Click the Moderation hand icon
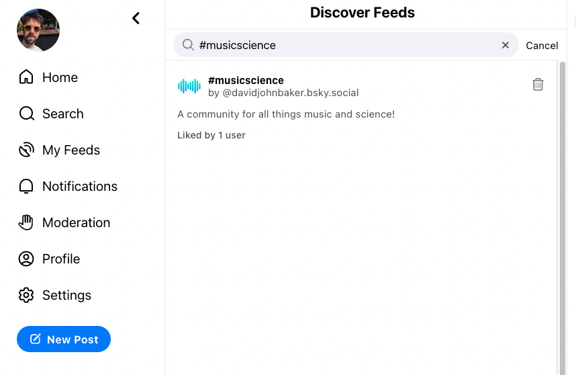The image size is (576, 375). 26,222
